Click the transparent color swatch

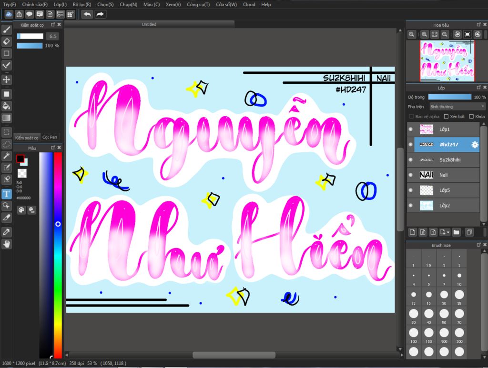coord(22,173)
